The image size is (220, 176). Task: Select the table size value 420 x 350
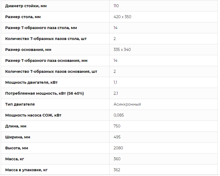pos(122,17)
